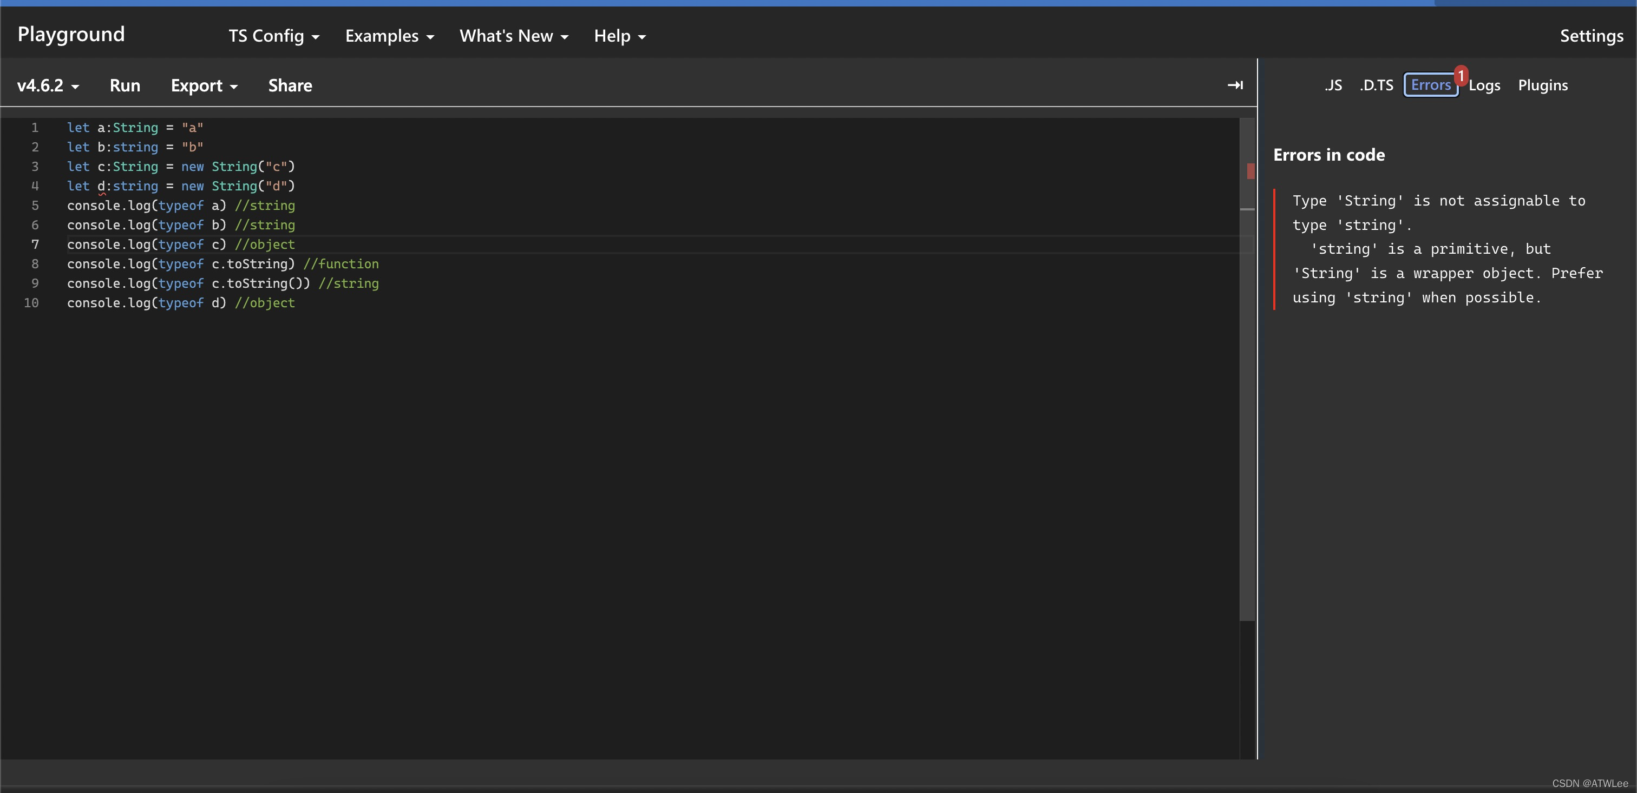Click the Errors tab icon with red badge
The height and width of the screenshot is (793, 1637).
pos(1430,84)
